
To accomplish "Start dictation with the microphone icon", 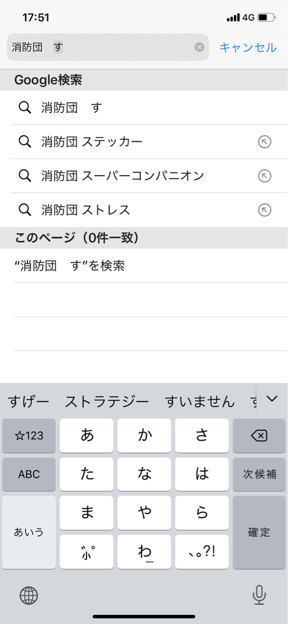I will [259, 595].
